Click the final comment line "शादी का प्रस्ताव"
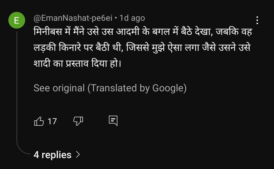The image size is (274, 169). tap(77, 63)
